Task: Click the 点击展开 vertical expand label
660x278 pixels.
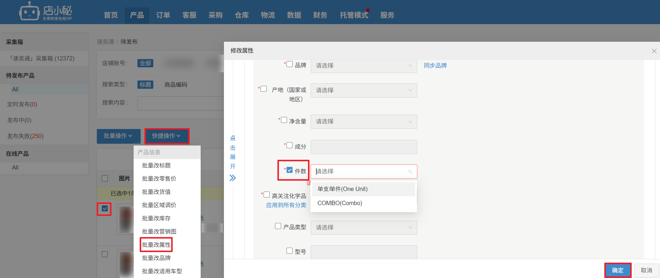Action: click(x=232, y=152)
